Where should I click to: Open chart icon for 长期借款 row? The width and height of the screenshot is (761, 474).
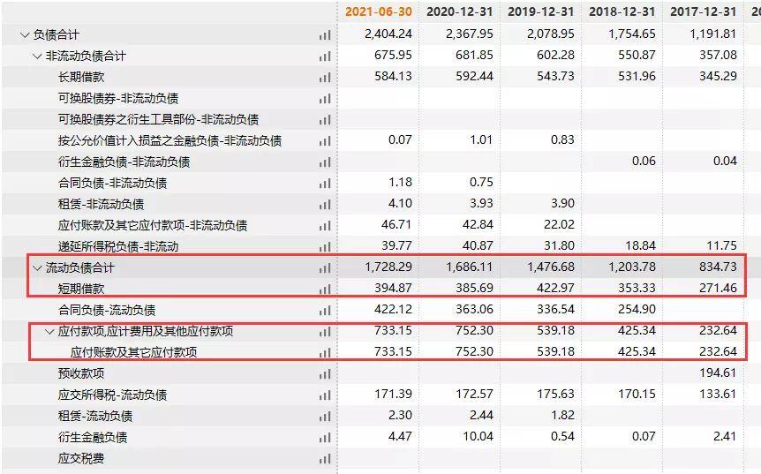[325, 78]
